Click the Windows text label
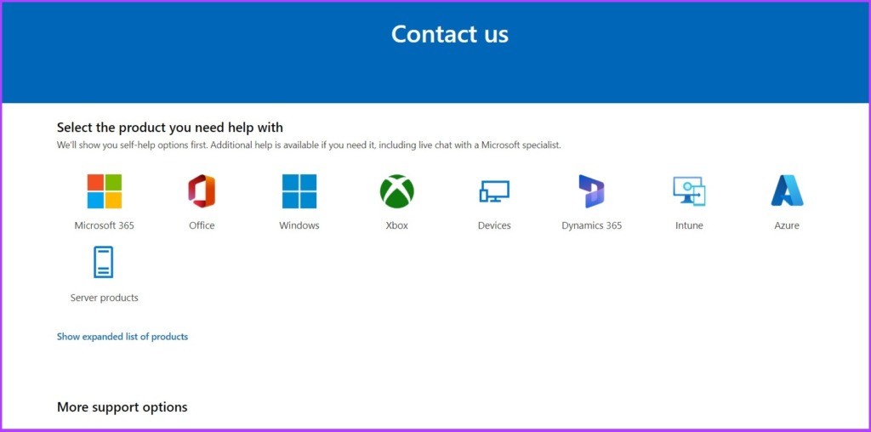This screenshot has height=432, width=871. point(299,225)
